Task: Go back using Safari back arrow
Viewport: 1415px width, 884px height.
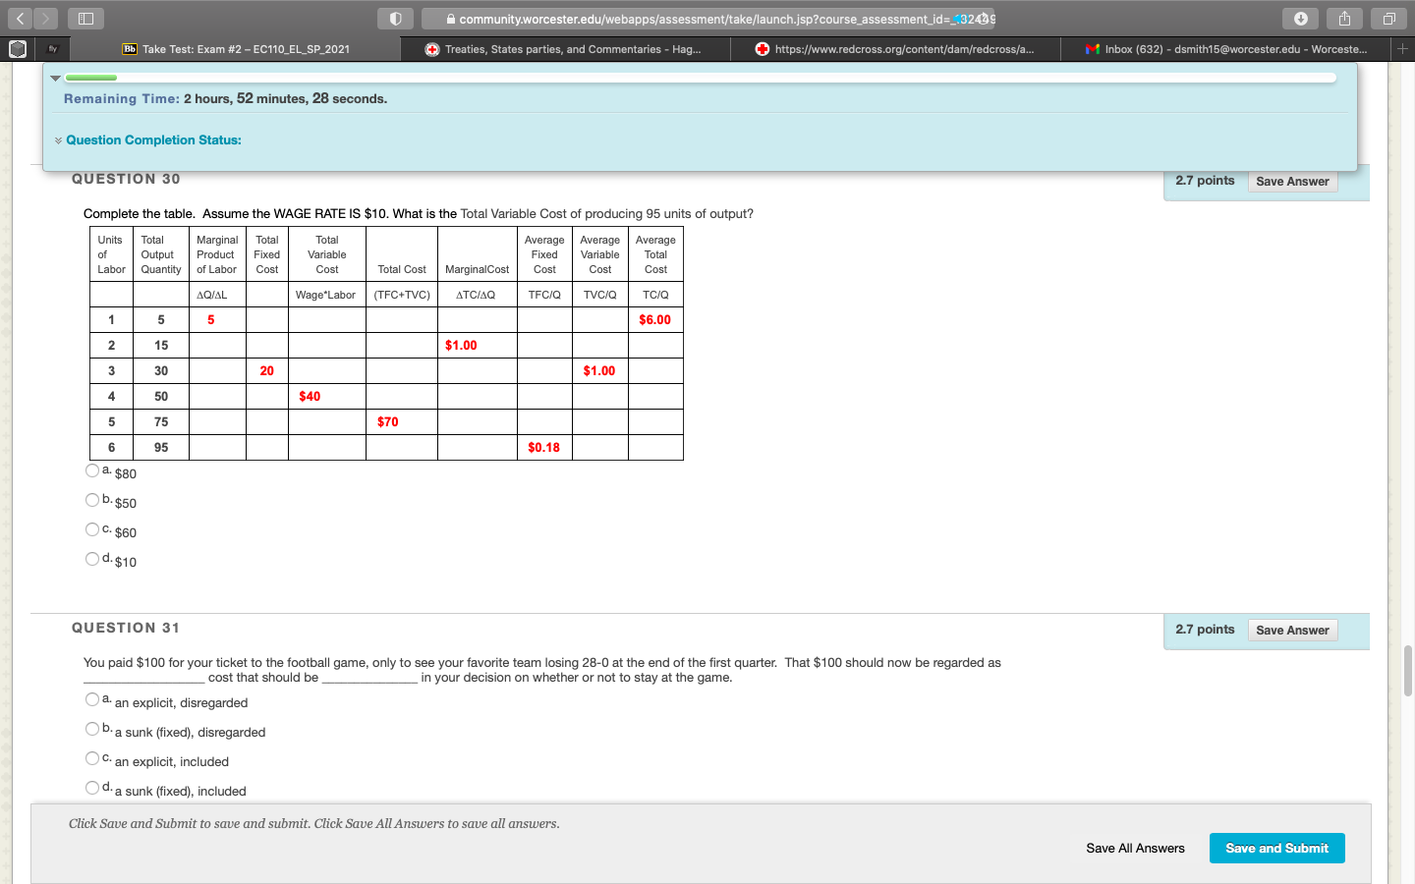Action: click(21, 19)
